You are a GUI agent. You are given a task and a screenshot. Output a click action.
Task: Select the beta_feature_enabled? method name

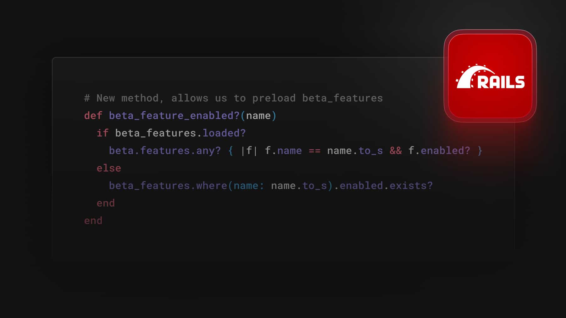174,116
